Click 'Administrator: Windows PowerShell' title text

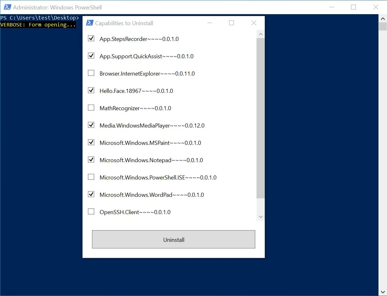[57, 7]
